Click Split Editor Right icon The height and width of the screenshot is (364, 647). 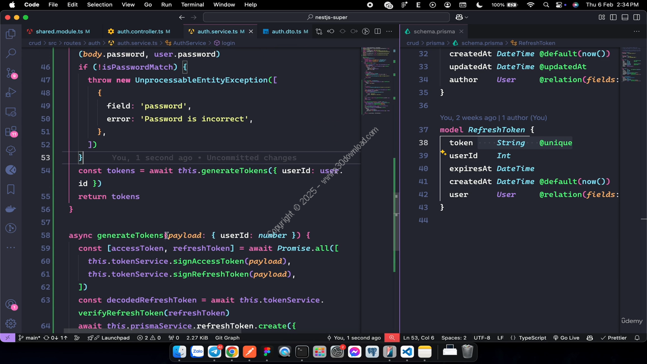pos(378,31)
